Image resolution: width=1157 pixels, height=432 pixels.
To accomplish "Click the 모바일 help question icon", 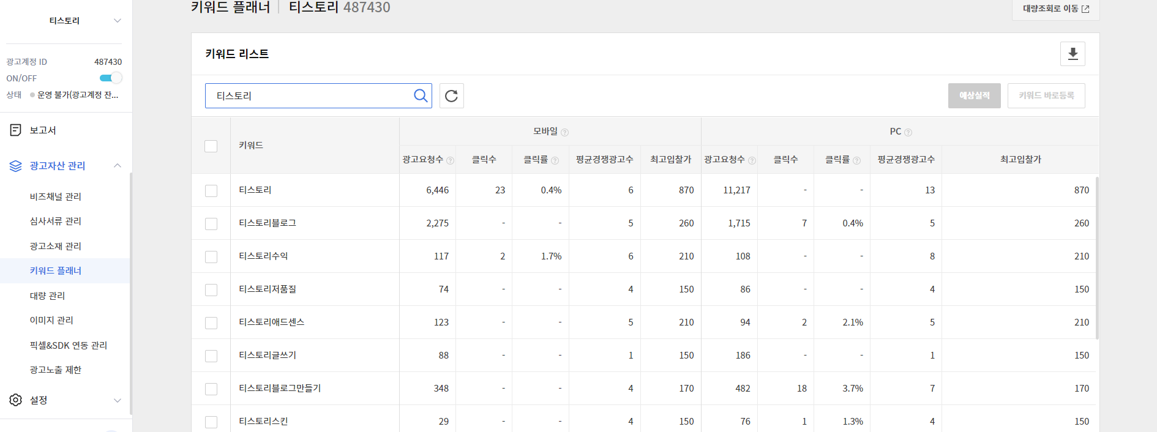I will 565,132.
